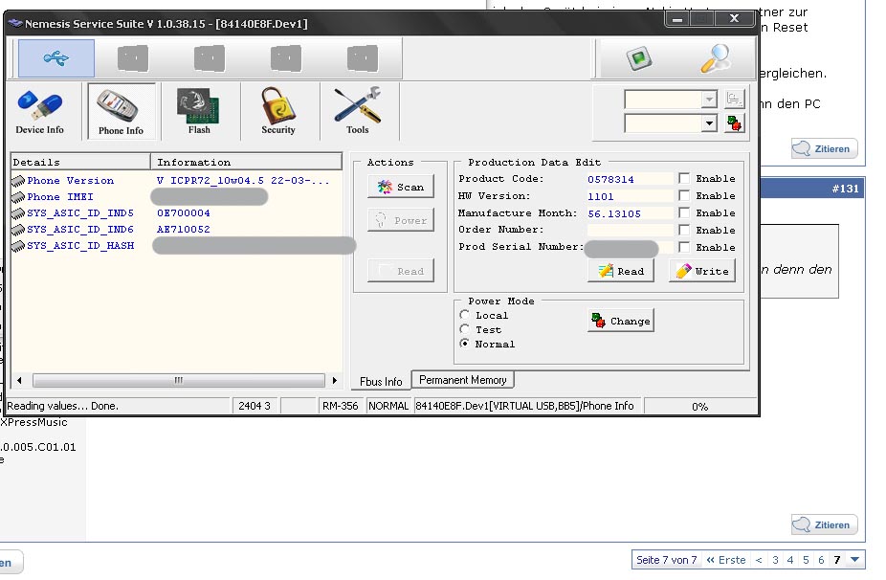Image resolution: width=886 pixels, height=580 pixels.
Task: Click the Phone Version row icon
Action: [x=18, y=181]
